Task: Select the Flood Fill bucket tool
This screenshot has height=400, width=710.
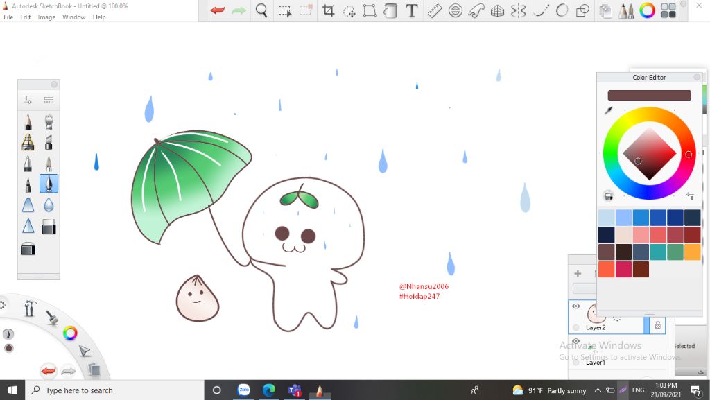Action: [390, 11]
